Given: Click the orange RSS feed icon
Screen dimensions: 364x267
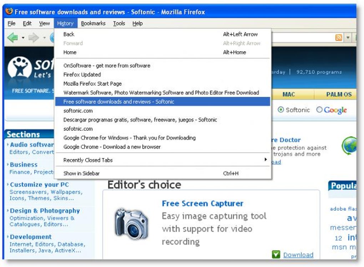Looking at the screenshot, I should 339,37.
